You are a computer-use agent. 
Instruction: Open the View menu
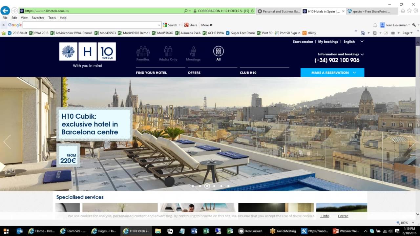(24, 18)
